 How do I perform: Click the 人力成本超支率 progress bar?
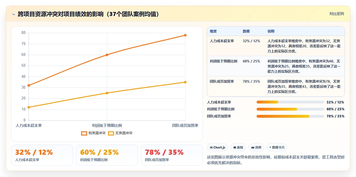click(x=290, y=102)
